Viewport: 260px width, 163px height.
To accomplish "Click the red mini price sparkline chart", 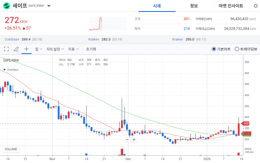I will 108,23.
